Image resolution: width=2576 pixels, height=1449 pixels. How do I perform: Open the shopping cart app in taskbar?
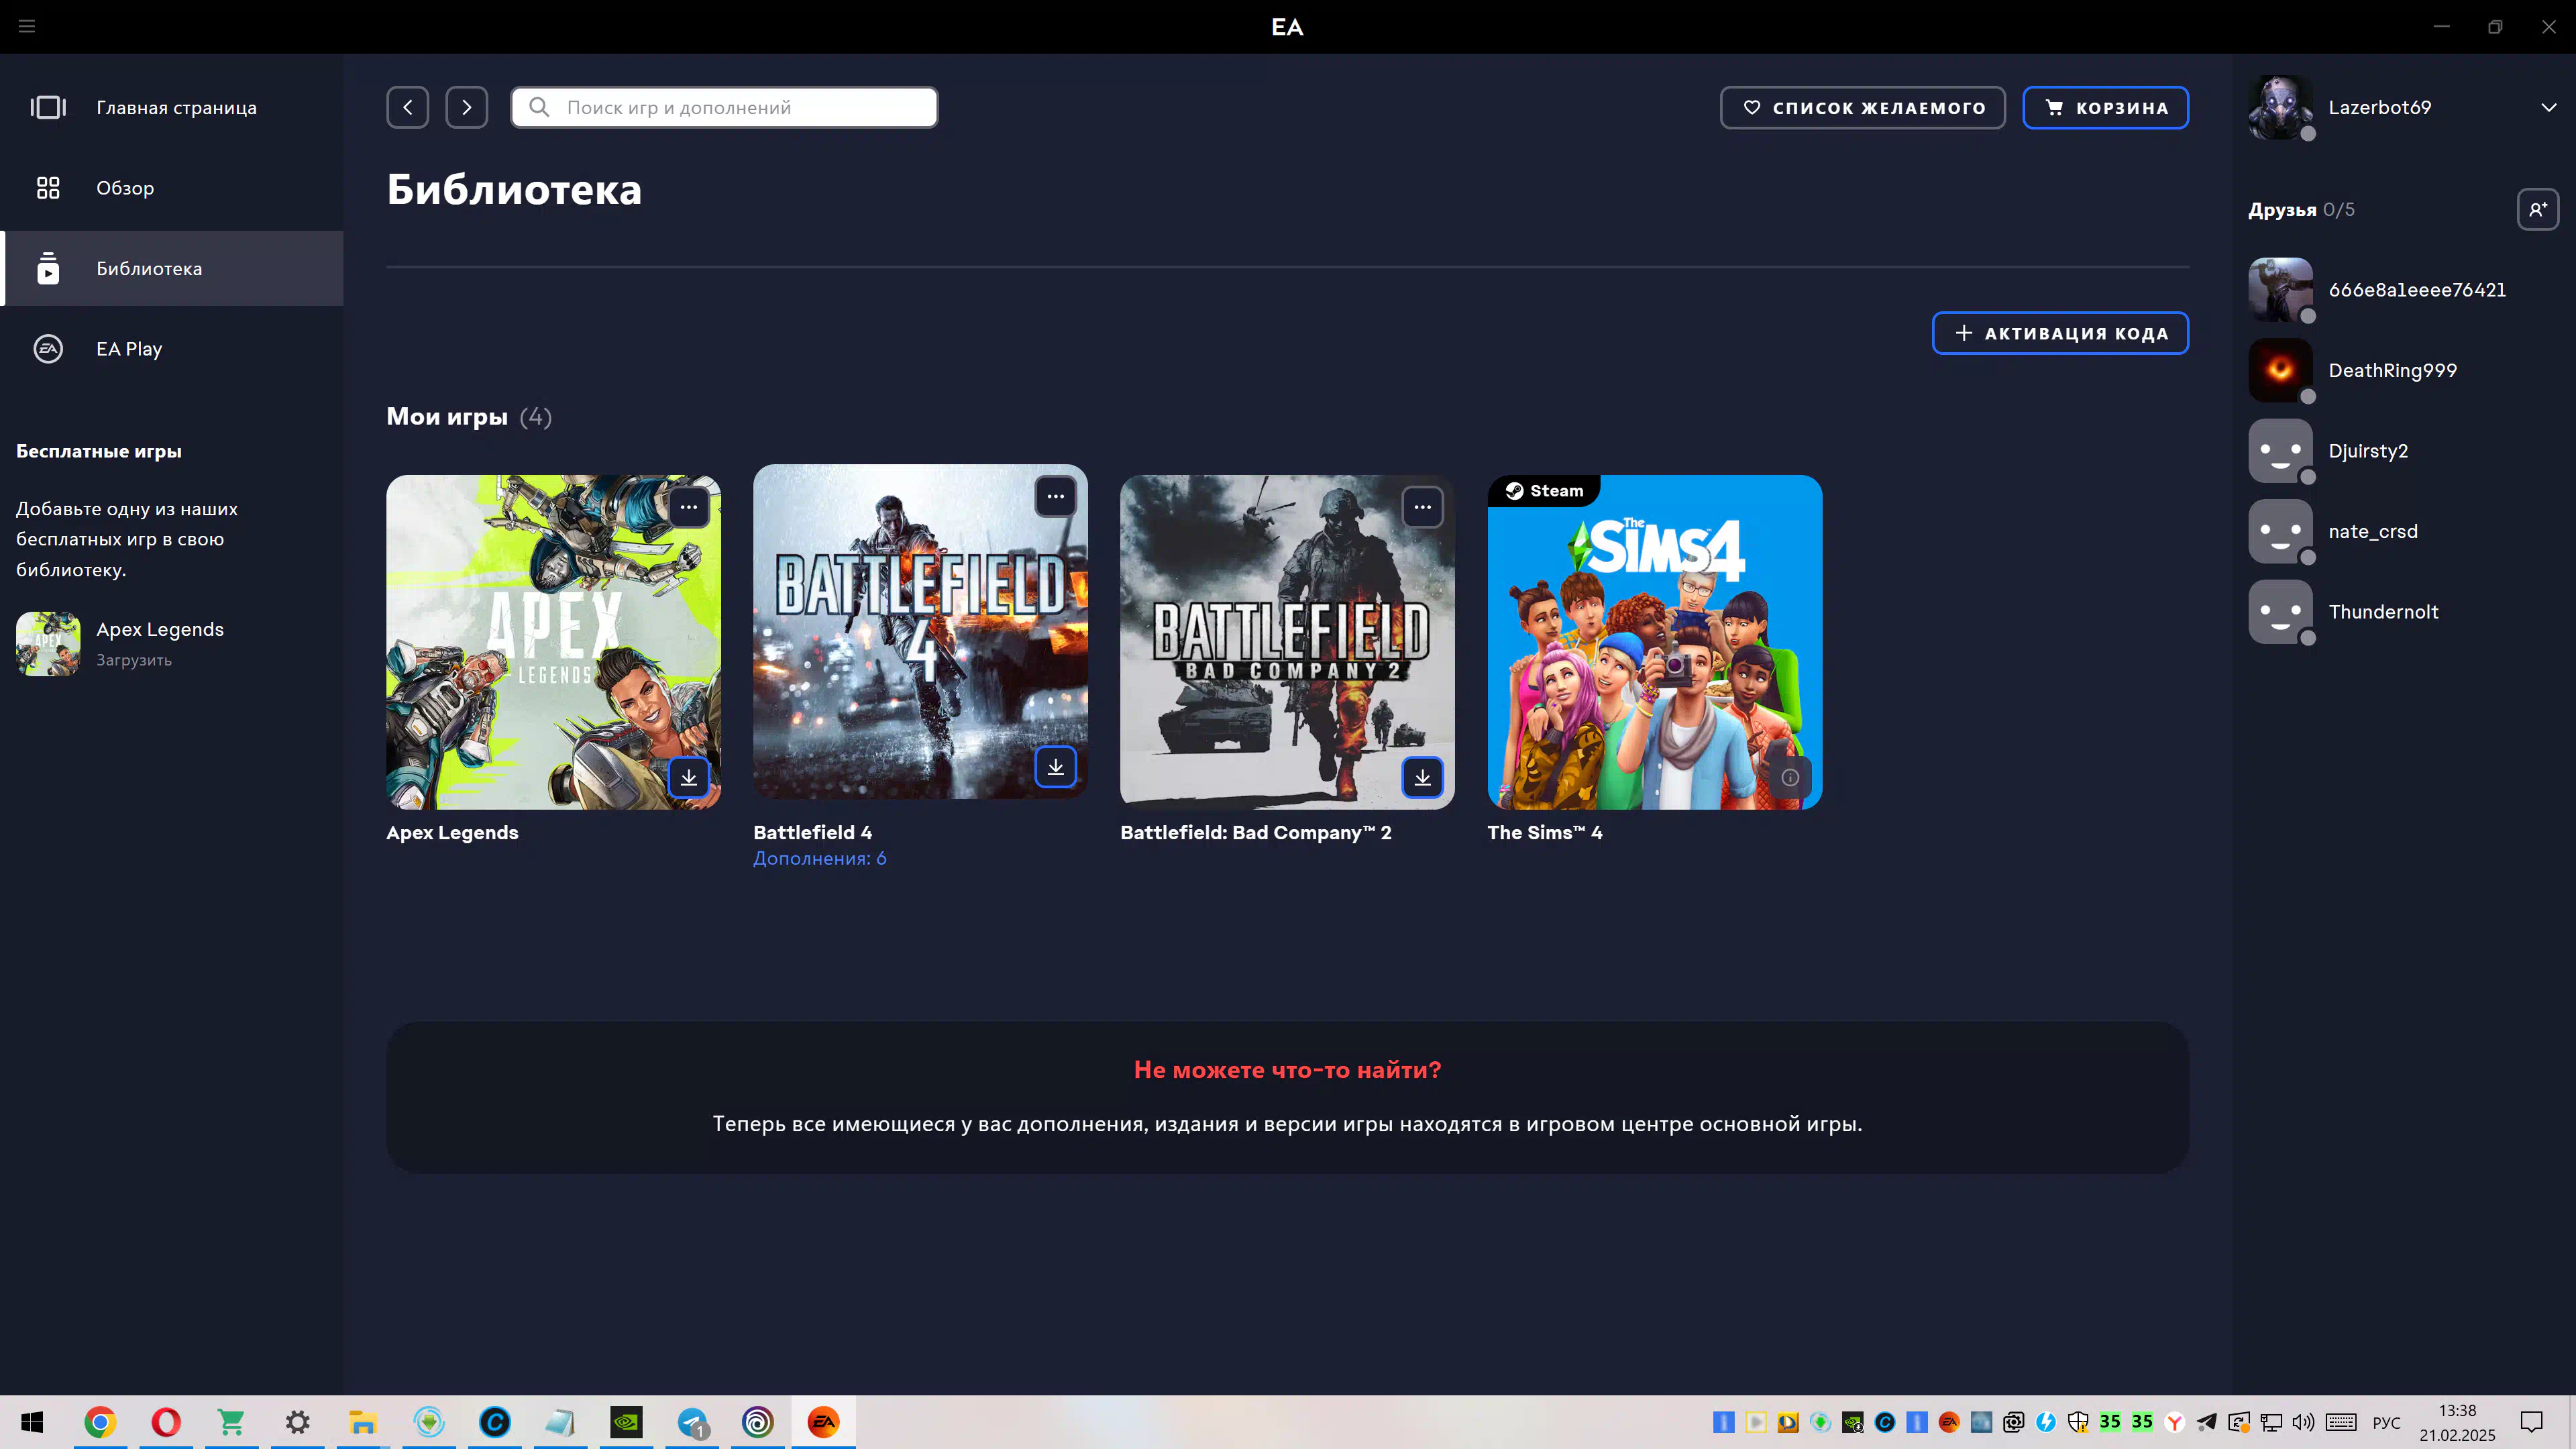(231, 1422)
